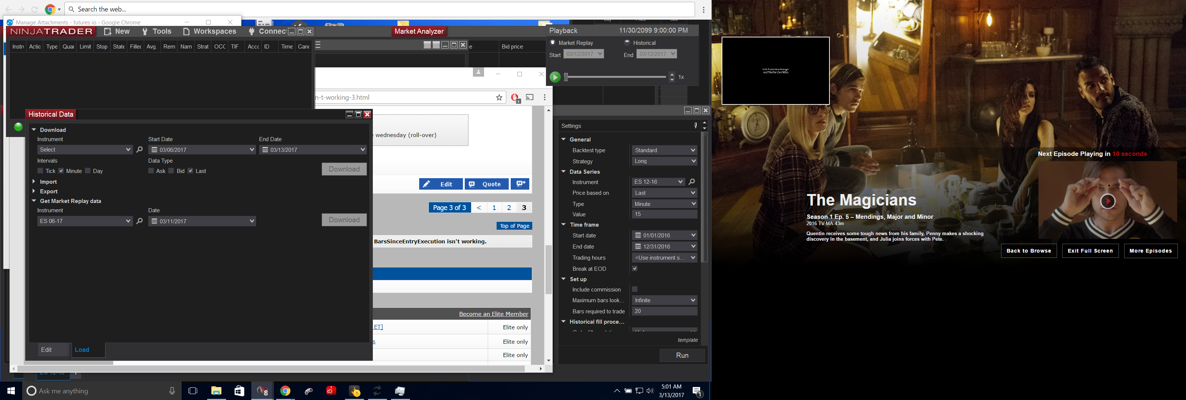The width and height of the screenshot is (1186, 400).
Task: Open the red Creative Cloud taskbar icon
Action: (x=331, y=391)
